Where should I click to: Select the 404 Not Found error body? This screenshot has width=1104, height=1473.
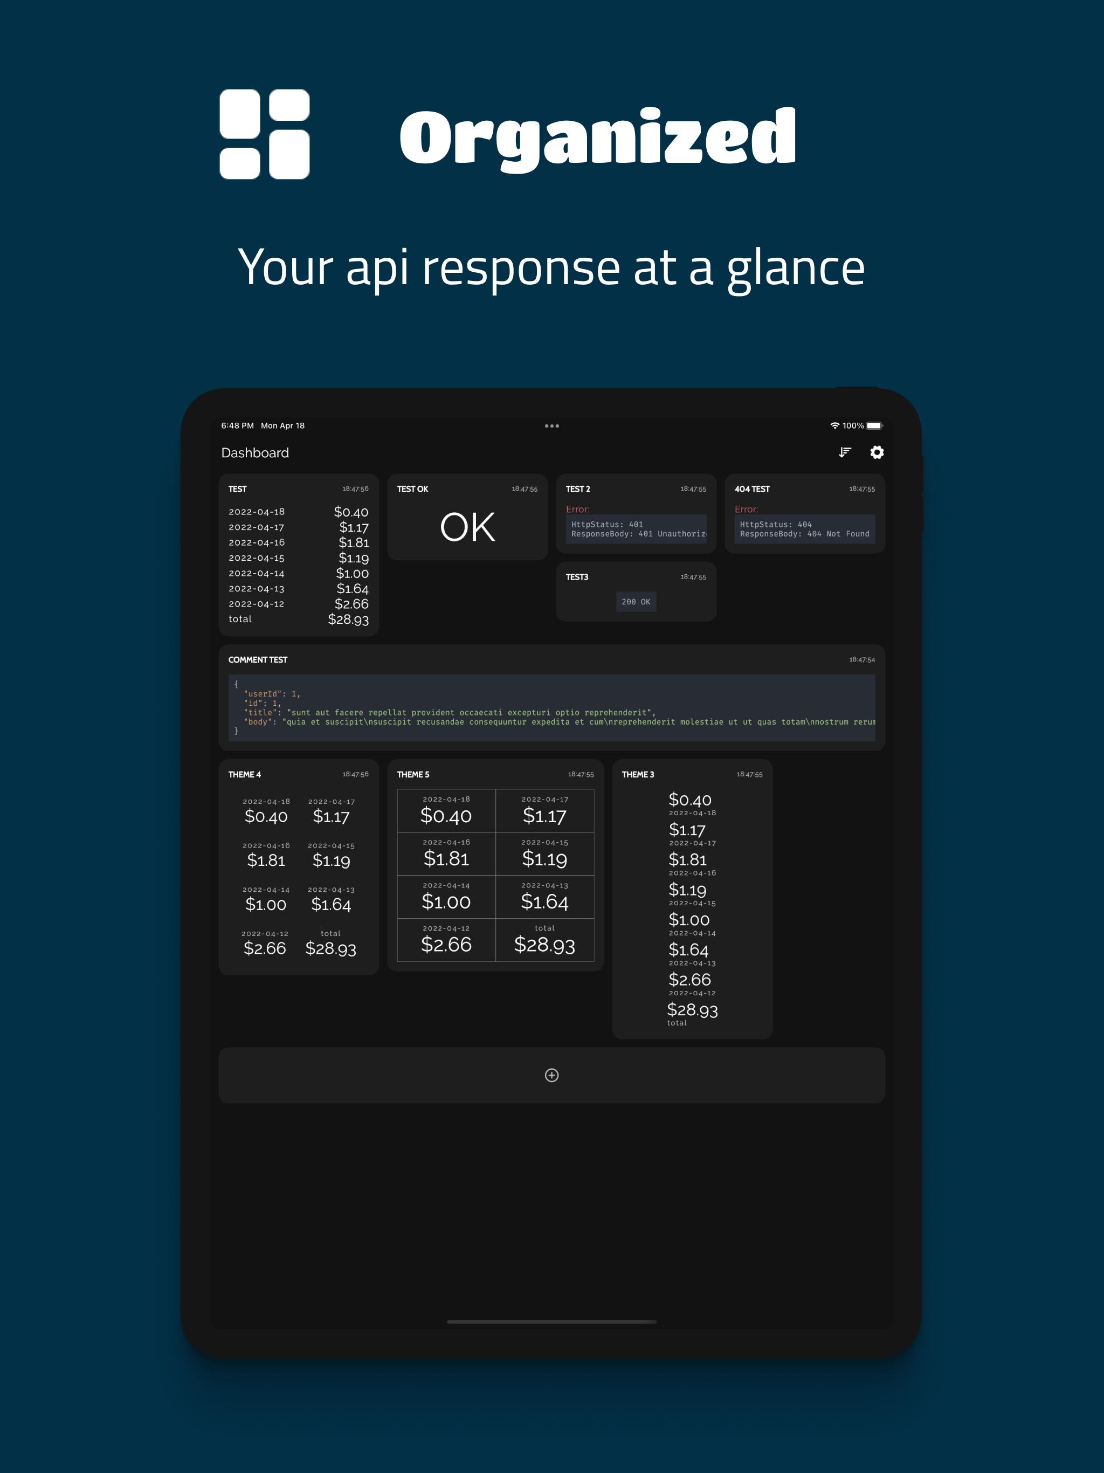(x=804, y=529)
